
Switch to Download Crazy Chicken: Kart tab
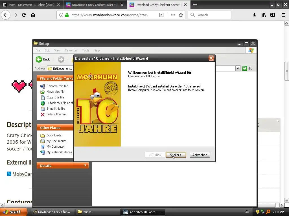tap(95, 5)
